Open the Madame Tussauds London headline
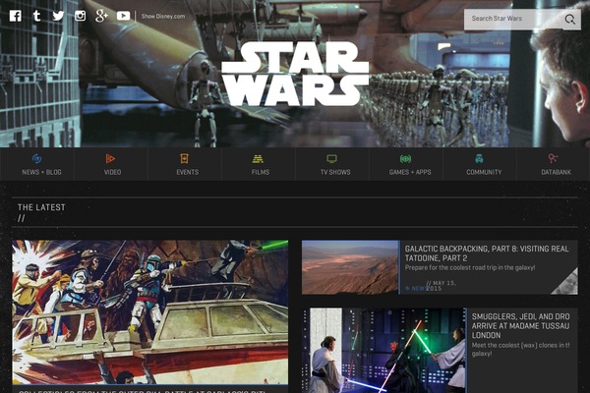This screenshot has height=393, width=590. pyautogui.click(x=521, y=325)
